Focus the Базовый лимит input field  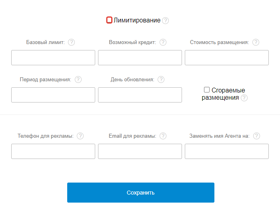[x=53, y=58]
